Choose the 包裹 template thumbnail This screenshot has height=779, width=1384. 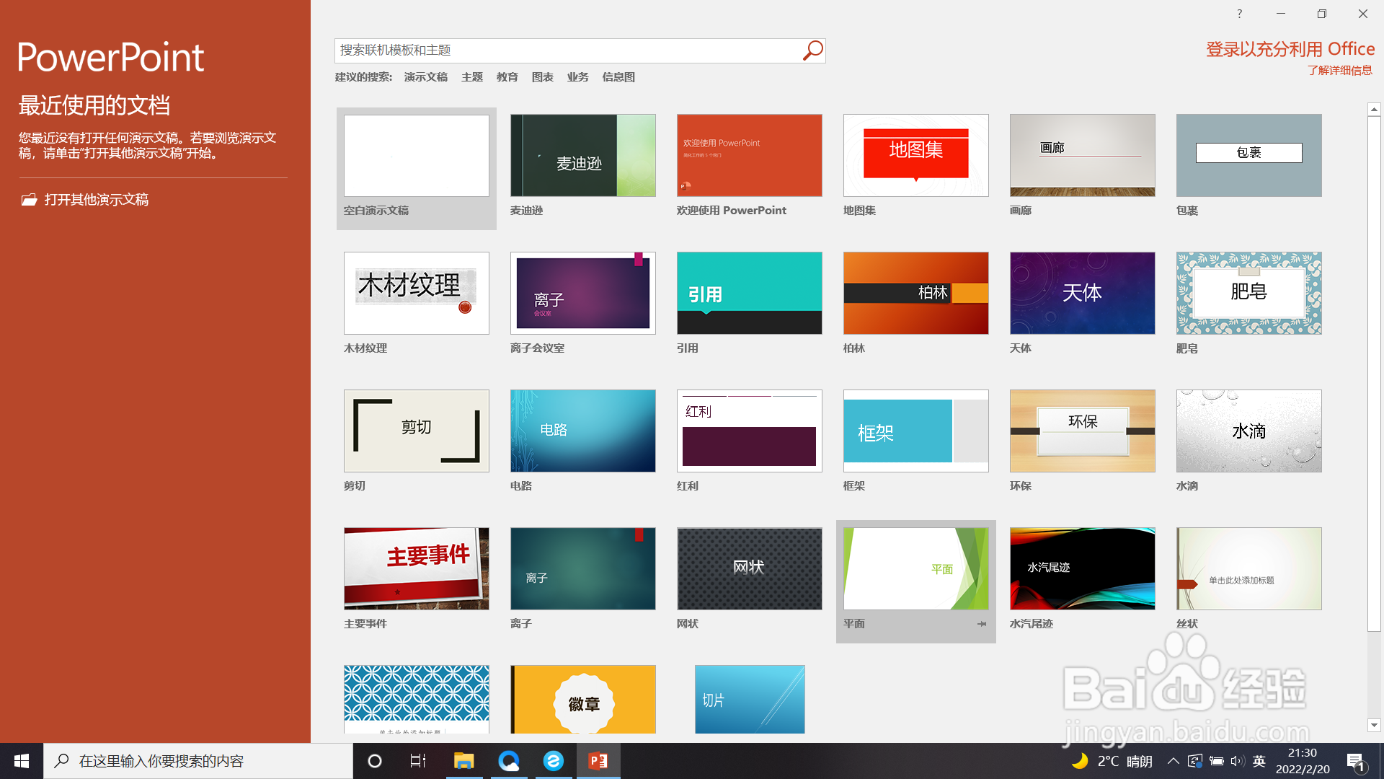point(1249,156)
